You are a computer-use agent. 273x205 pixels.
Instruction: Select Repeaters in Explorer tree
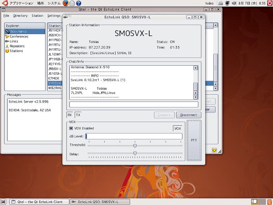click(17, 46)
